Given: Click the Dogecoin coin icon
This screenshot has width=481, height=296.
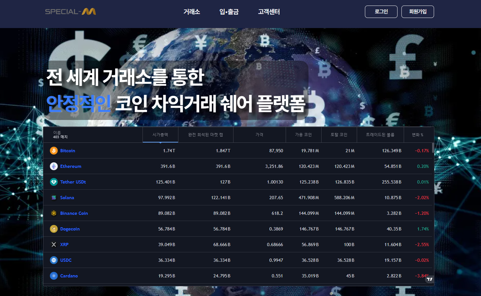Looking at the screenshot, I should click(54, 229).
